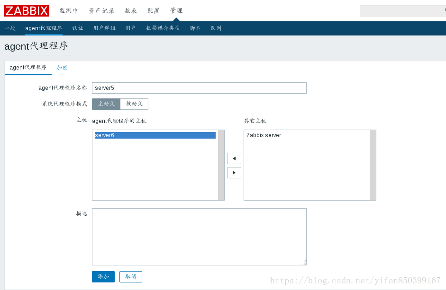
Task: Open the 资产记录 top menu
Action: click(x=101, y=11)
